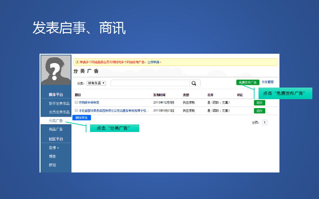This screenshot has height=199, width=319.
Task: Click 修改 for the 2013年9月23日 listing
Action: (x=260, y=111)
